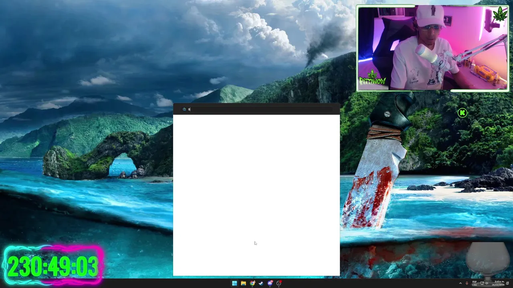This screenshot has width=513, height=288.
Task: Open Discord from the taskbar
Action: coord(270,283)
